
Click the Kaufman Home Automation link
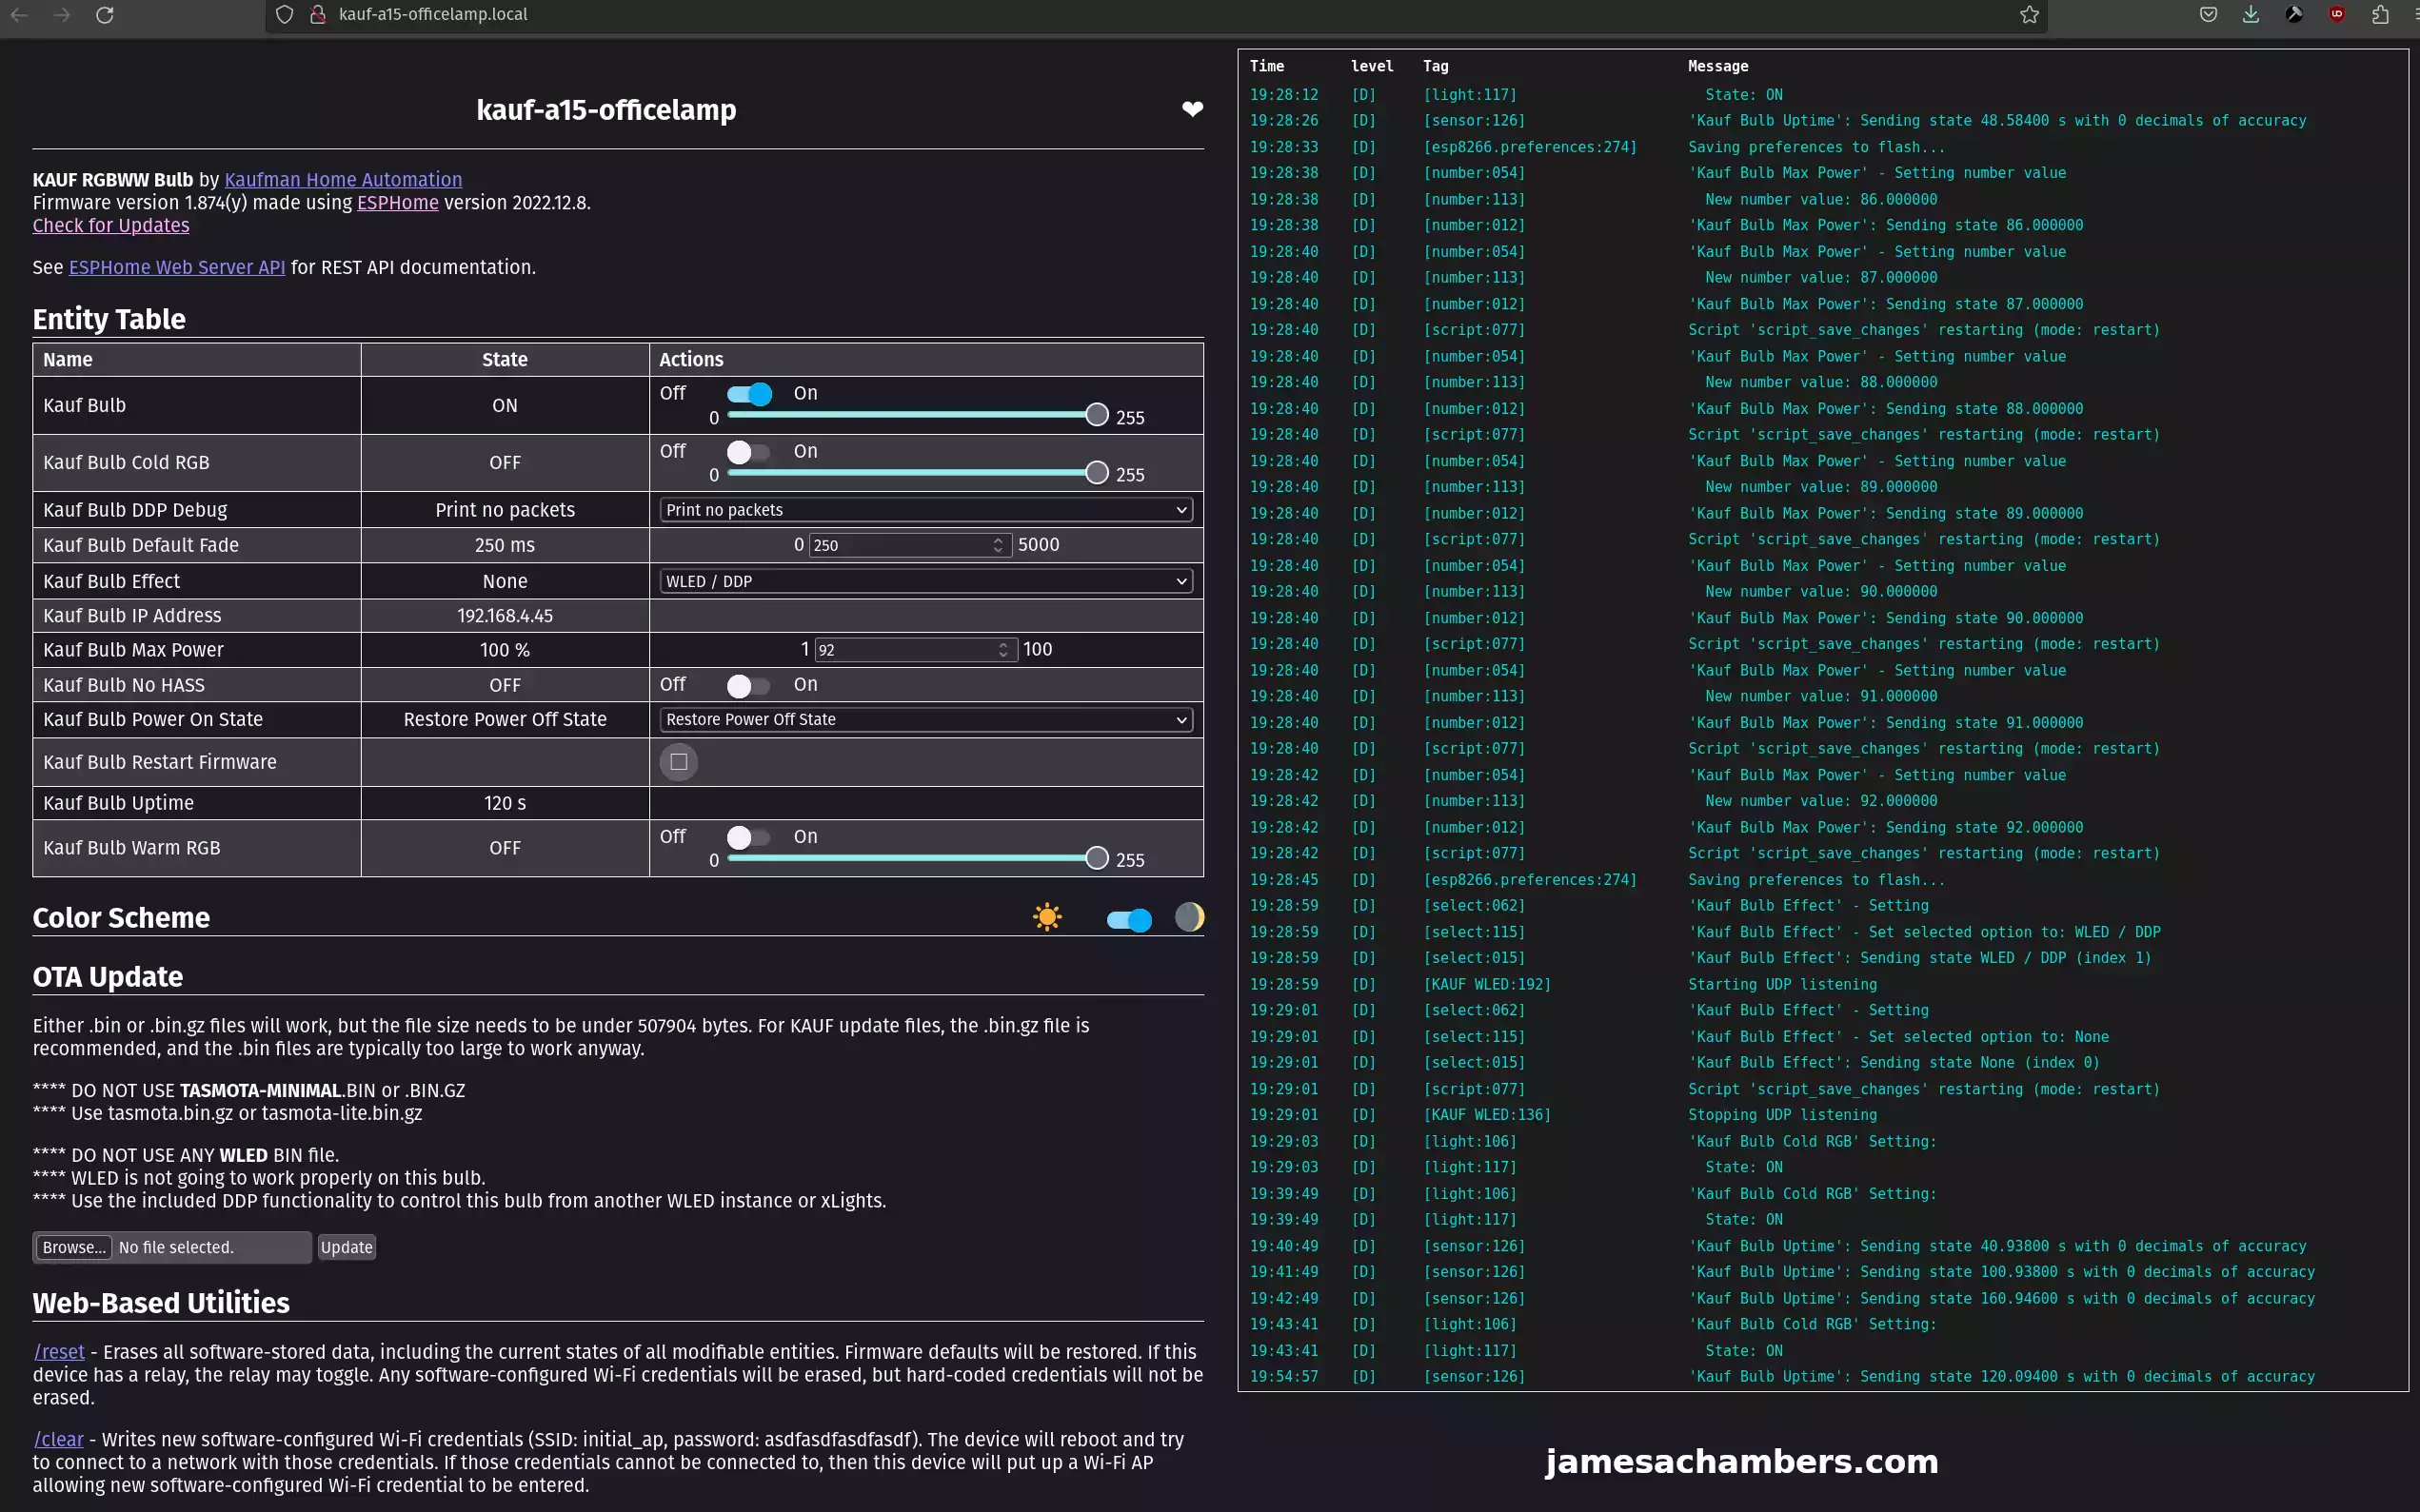pyautogui.click(x=342, y=178)
